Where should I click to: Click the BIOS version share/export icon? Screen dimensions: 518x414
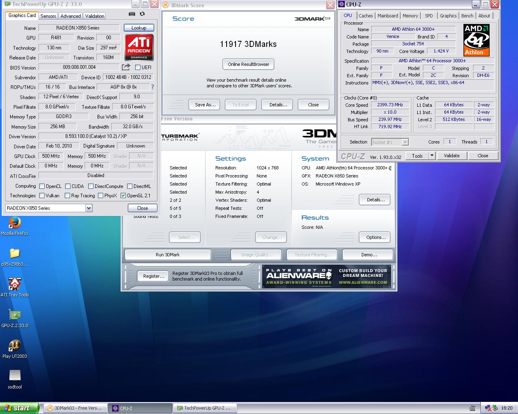(x=126, y=67)
